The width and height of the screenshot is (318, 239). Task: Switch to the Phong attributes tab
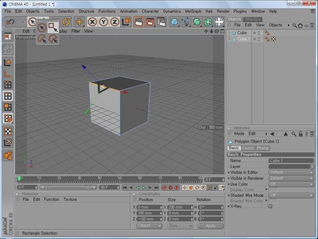pos(263,148)
